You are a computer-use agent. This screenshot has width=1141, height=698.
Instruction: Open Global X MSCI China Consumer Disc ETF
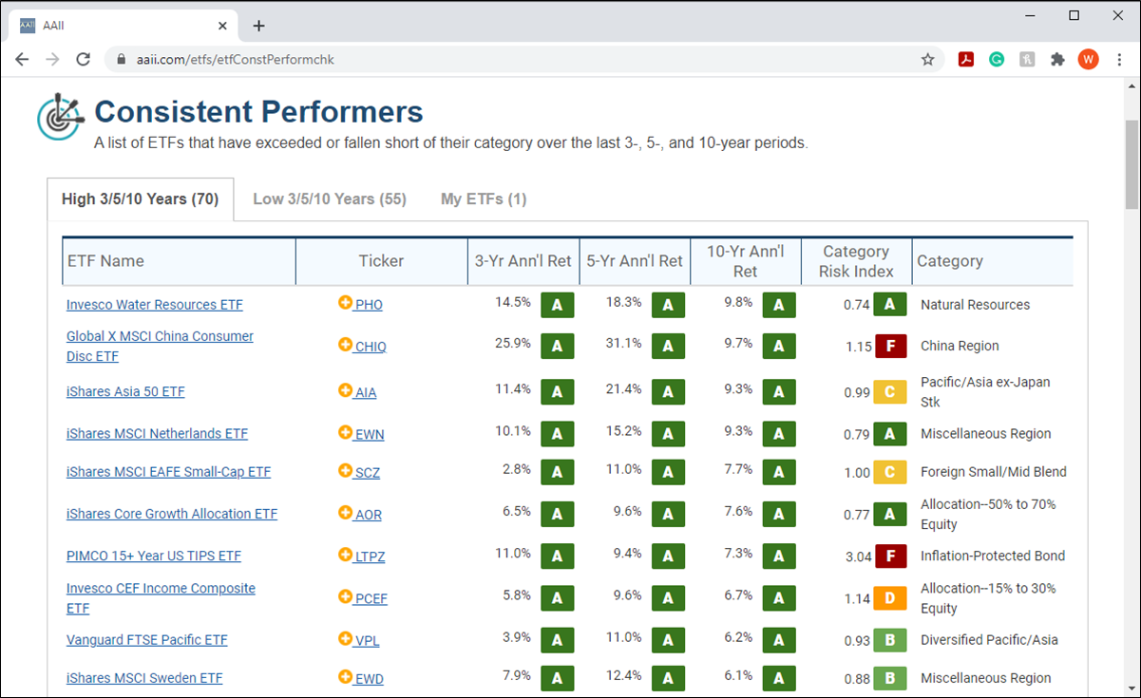[160, 346]
